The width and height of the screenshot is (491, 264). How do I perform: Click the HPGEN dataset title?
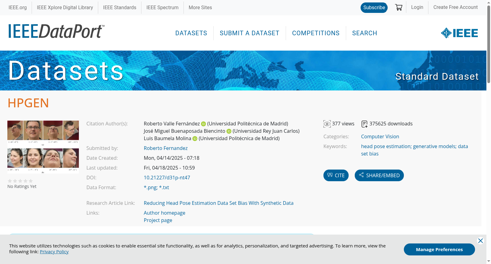point(28,103)
